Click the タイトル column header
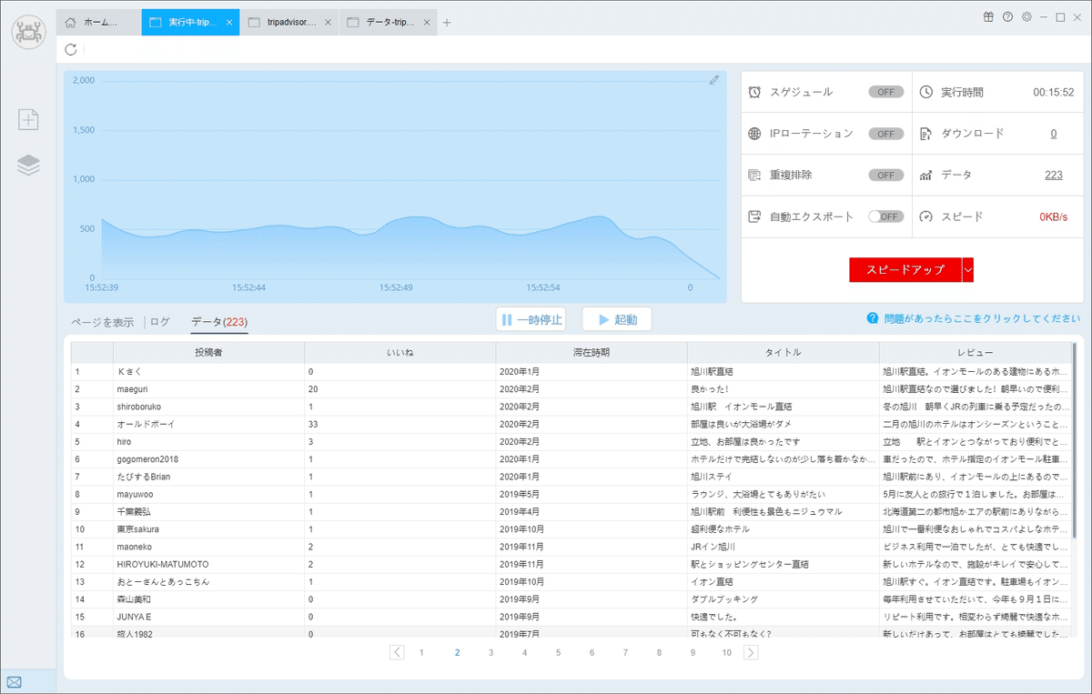This screenshot has height=694, width=1092. point(783,352)
